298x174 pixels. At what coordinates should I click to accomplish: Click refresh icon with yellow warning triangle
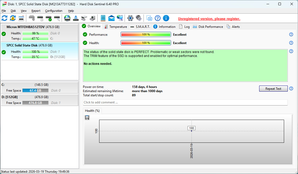pos(13,18)
